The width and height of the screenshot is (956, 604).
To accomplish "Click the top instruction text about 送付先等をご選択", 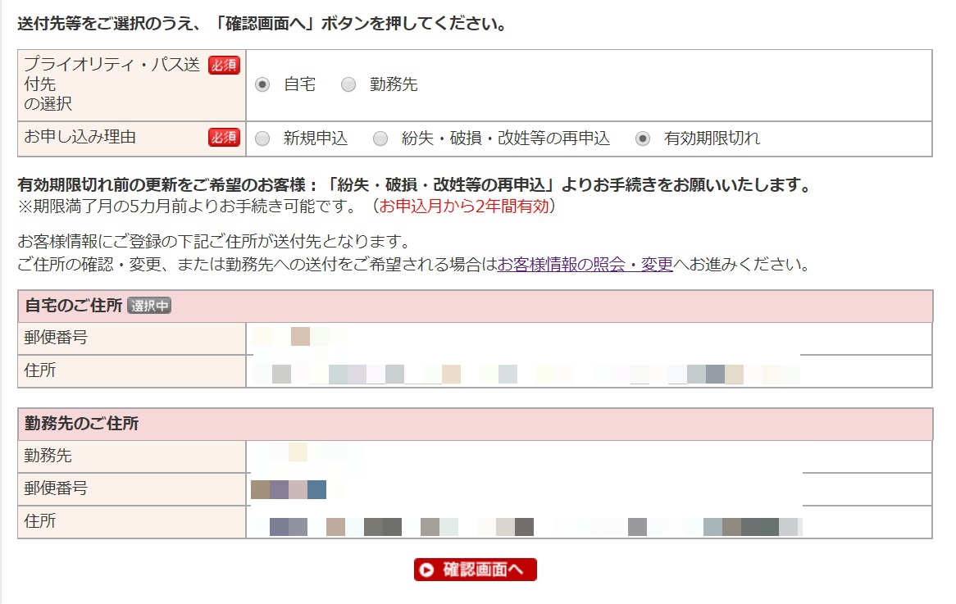I will point(262,24).
